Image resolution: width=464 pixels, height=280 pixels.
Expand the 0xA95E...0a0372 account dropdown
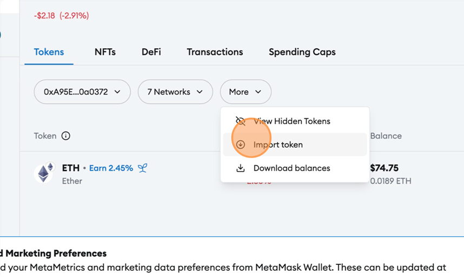[x=82, y=92]
